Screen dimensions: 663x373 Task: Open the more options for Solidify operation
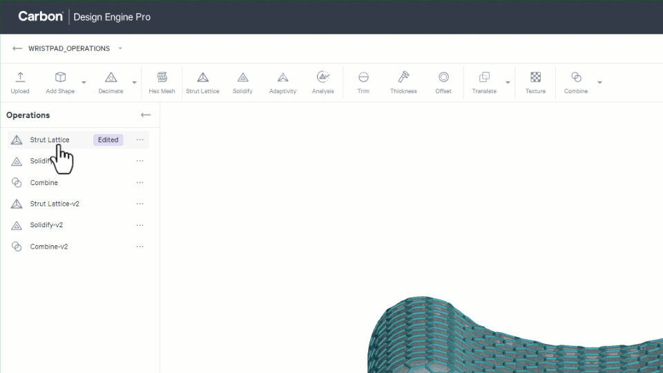point(140,161)
